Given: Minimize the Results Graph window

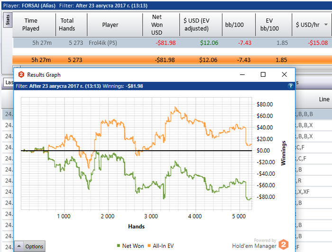Looking at the screenshot, I should [242, 75].
